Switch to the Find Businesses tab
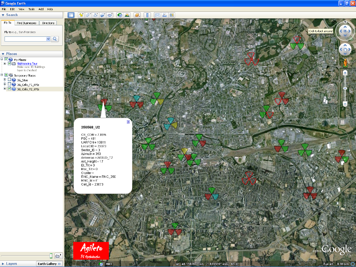This screenshot has height=267, width=356. click(27, 23)
